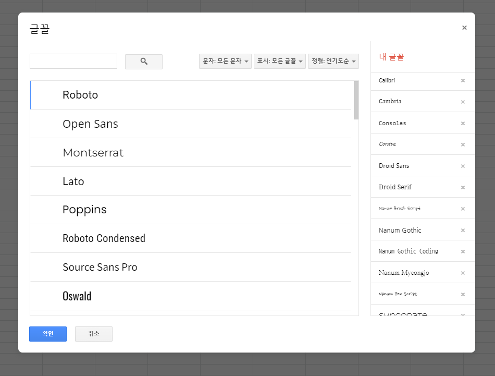Viewport: 495px width, 376px height.
Task: Click the font list scrollbar thumb
Action: click(x=356, y=100)
